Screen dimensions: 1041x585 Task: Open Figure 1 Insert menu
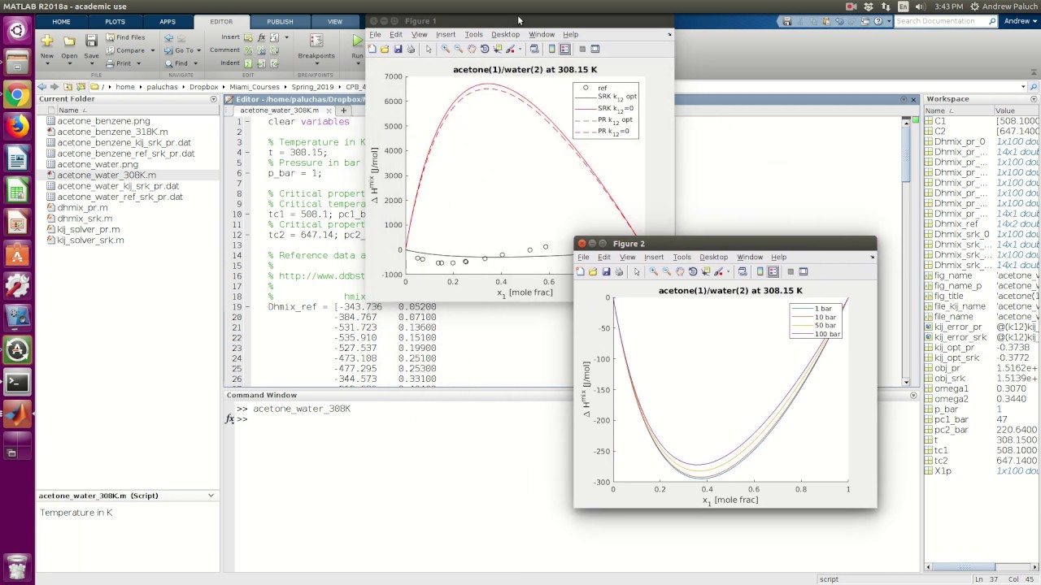pos(446,35)
